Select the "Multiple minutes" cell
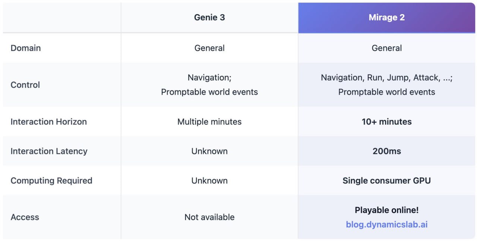 pos(209,121)
